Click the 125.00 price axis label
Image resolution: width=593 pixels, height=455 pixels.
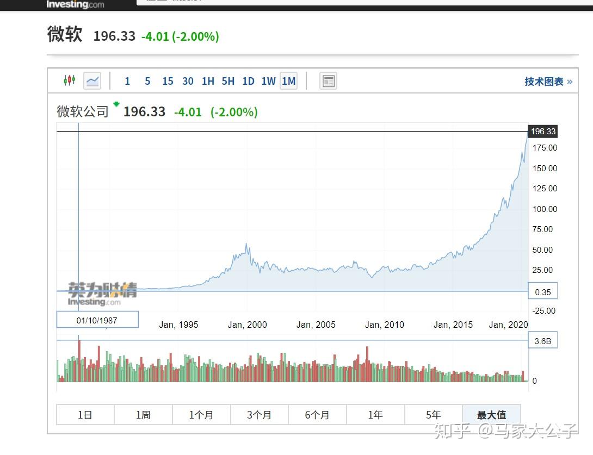pos(545,188)
